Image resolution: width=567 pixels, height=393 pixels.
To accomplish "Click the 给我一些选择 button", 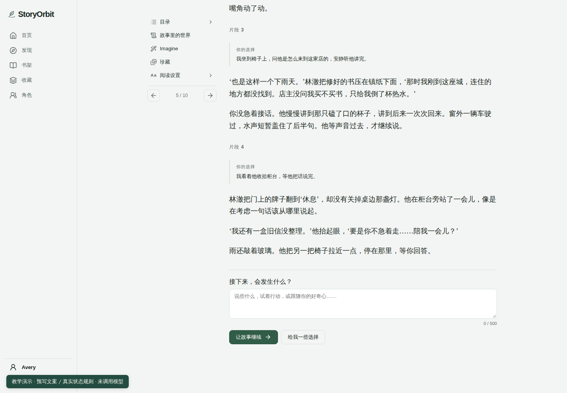I will pos(303,337).
